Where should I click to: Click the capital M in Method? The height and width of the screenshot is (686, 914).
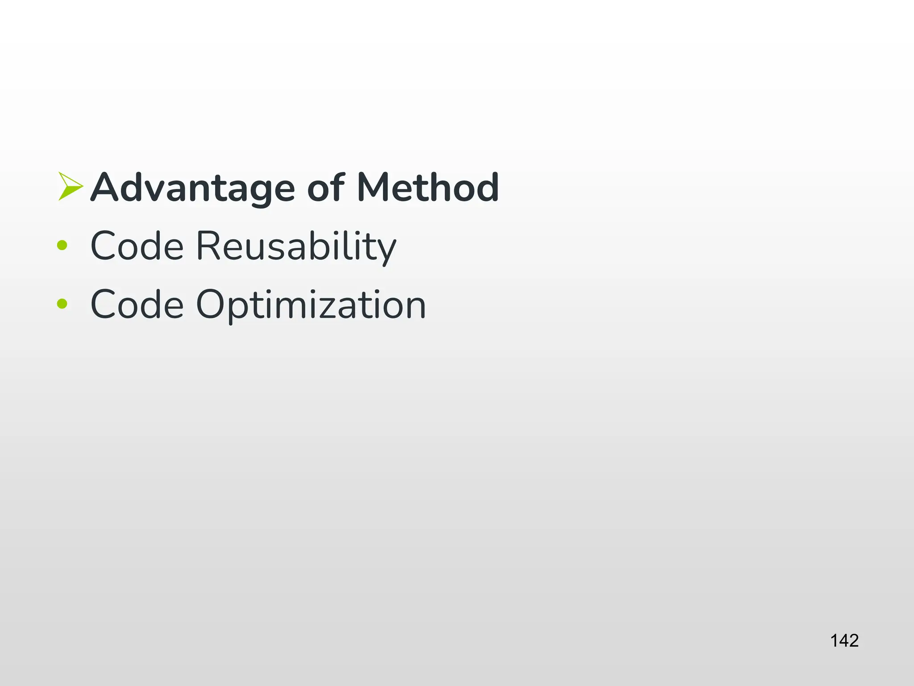coord(374,188)
